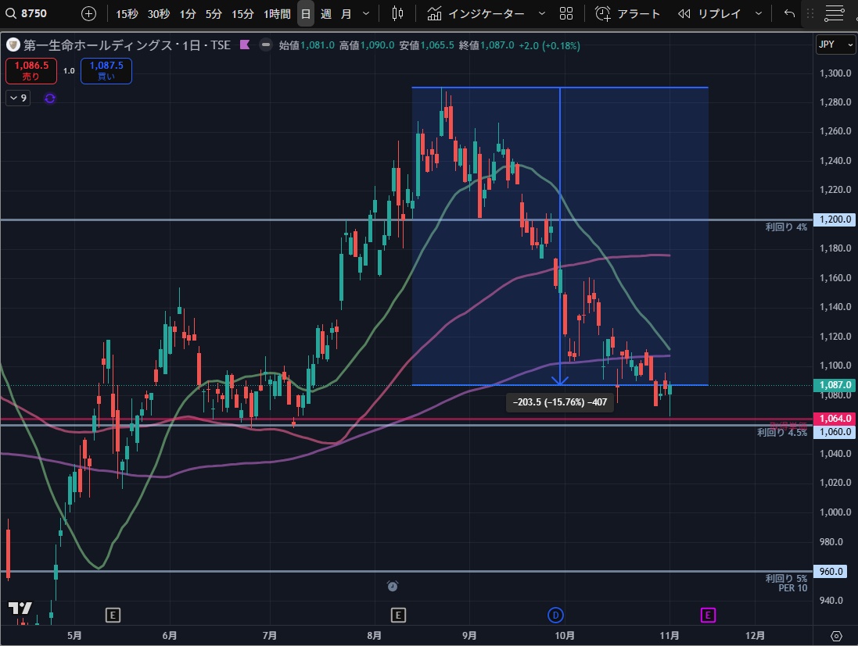Select the 利回り 5% PER 10 label
This screenshot has height=646, width=858.
click(786, 584)
